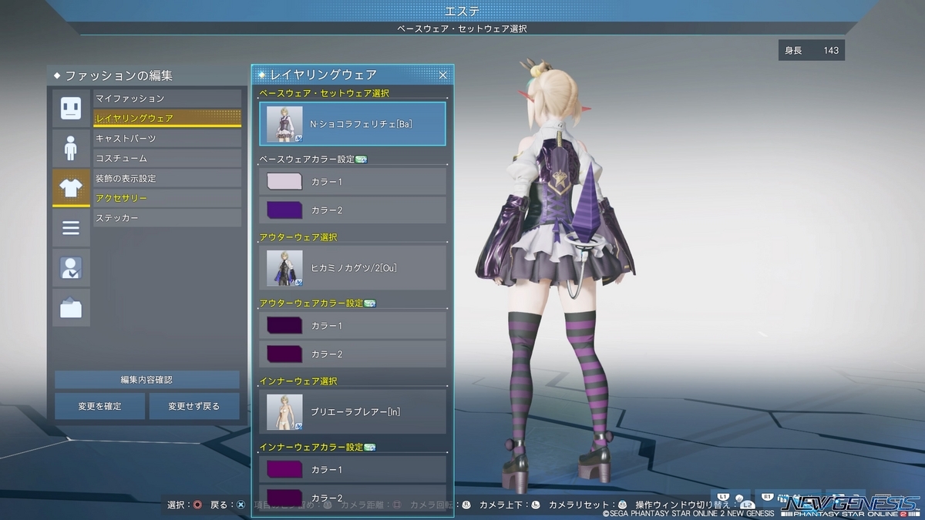Click the アウターウェア選択 section heading
Screen dimensions: 925x520
pyautogui.click(x=298, y=237)
